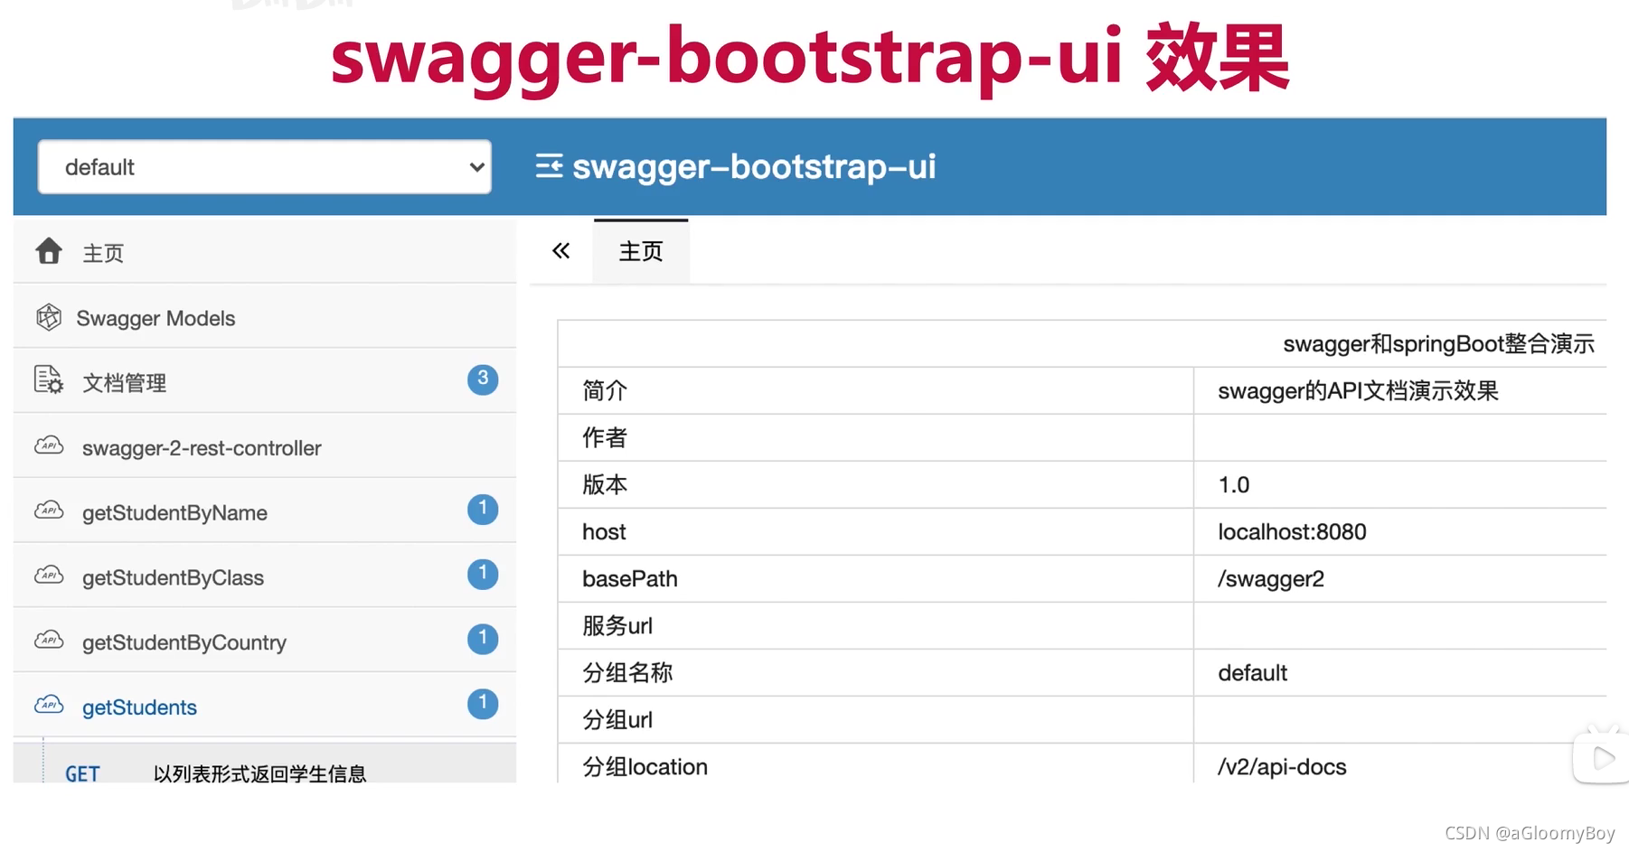Toggle the sidebar menu icon beside swagger-bootstrap-ui
Viewport: 1629px width, 852px height.
click(549, 166)
